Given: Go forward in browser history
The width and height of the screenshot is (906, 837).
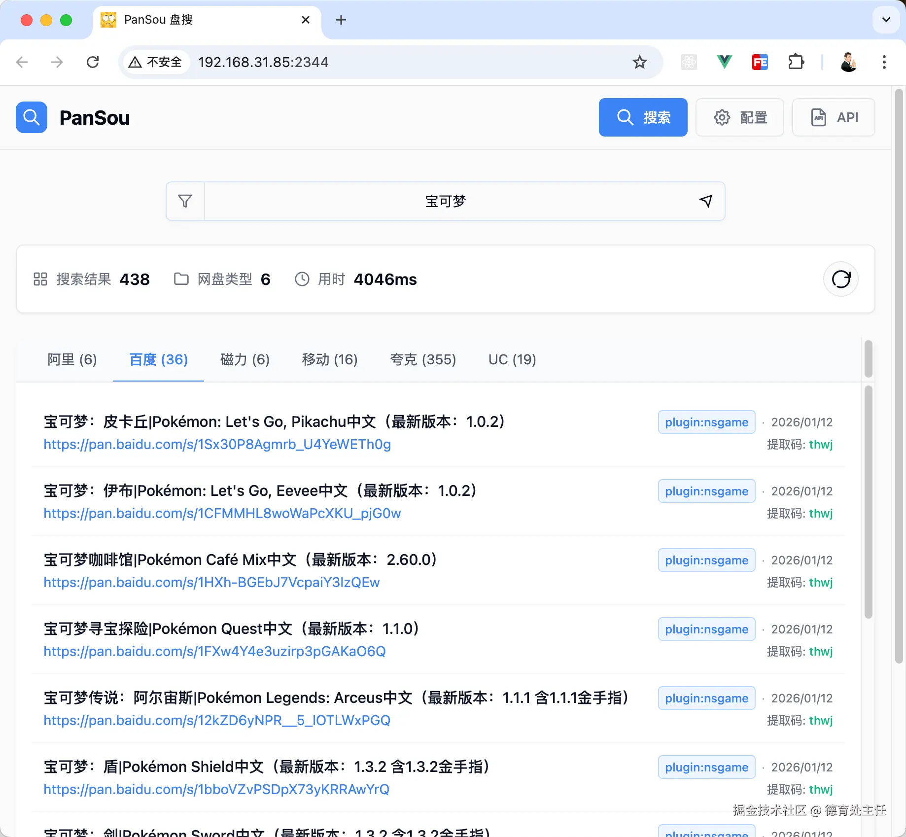Looking at the screenshot, I should [57, 62].
